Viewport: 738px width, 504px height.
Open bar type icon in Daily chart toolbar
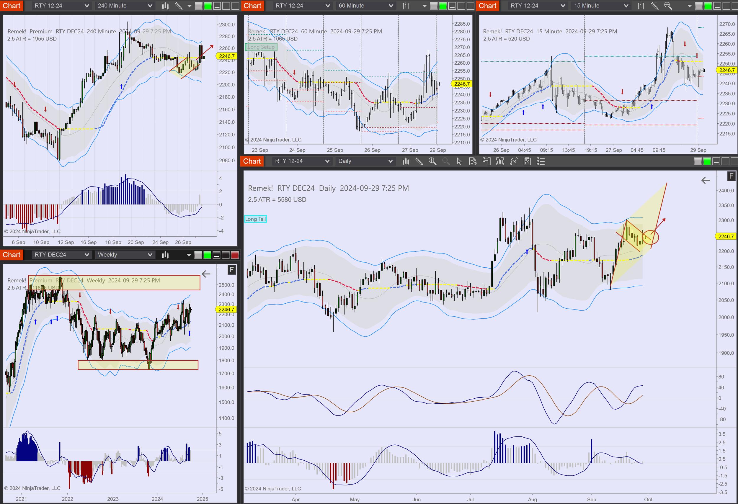[406, 161]
